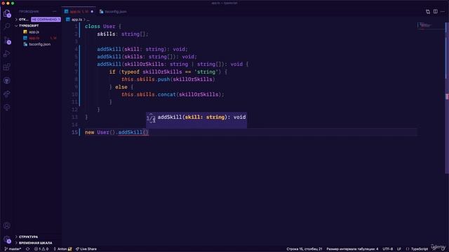Click the synchronize changes icon in the status bar
Image resolution: width=449 pixels, height=252 pixels.
coord(28,249)
